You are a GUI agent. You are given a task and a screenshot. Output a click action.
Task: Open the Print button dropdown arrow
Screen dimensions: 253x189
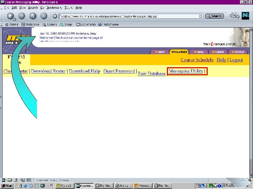tap(238, 16)
